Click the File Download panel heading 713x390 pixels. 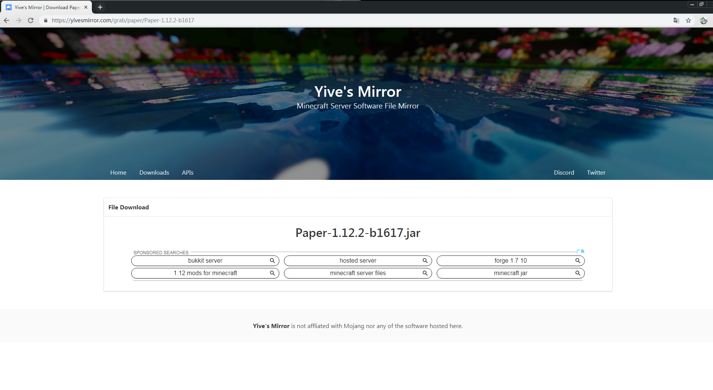[x=129, y=207]
